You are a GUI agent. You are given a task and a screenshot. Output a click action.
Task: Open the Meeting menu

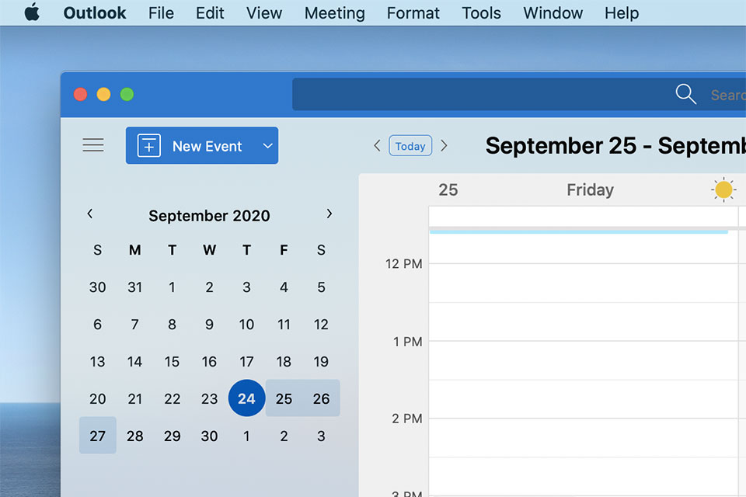coord(334,12)
